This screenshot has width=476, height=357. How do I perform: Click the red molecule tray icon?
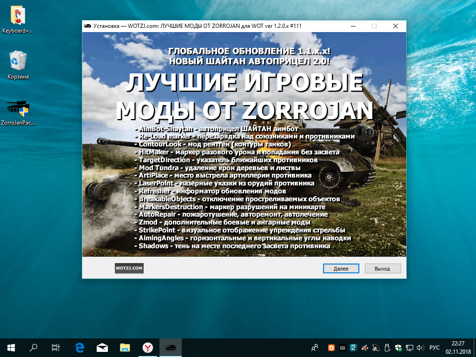[364, 348]
